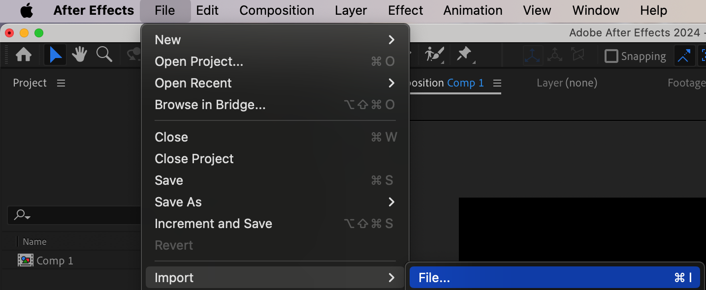The height and width of the screenshot is (290, 706).
Task: Select the Roto Brush tool
Action: click(x=435, y=55)
